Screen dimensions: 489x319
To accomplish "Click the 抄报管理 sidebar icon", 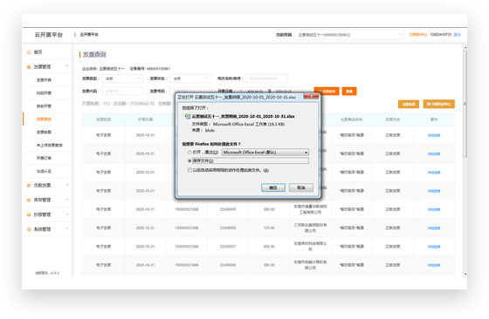I will 29,214.
